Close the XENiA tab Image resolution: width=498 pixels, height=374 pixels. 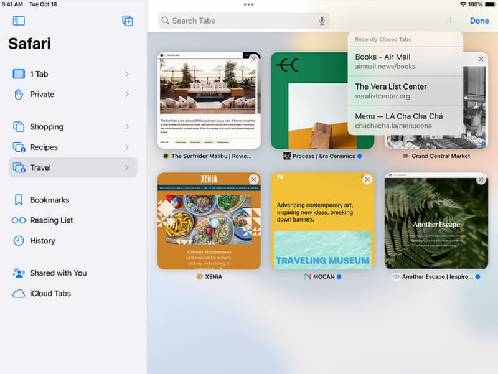click(x=253, y=180)
